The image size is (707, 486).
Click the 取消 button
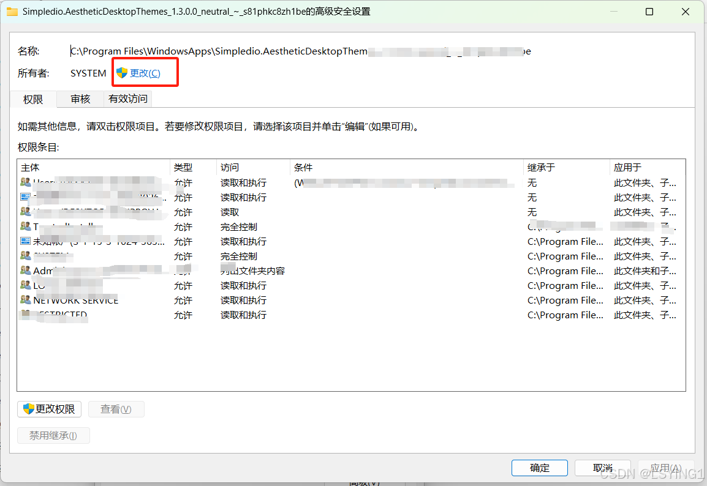[x=602, y=468]
